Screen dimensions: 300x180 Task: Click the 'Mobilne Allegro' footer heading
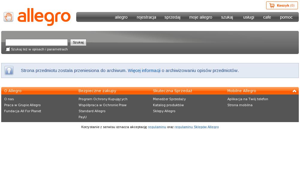click(241, 91)
